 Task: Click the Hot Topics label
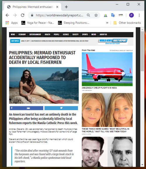coord(15,41)
